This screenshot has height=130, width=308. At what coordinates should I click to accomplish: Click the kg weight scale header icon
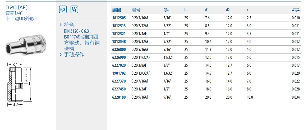(296, 10)
